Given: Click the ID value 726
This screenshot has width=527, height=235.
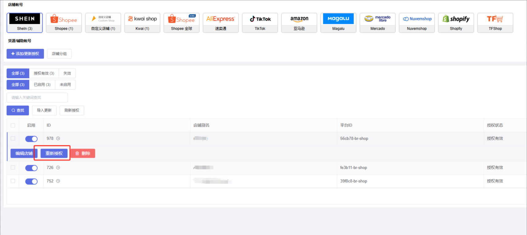Looking at the screenshot, I should pos(50,168).
